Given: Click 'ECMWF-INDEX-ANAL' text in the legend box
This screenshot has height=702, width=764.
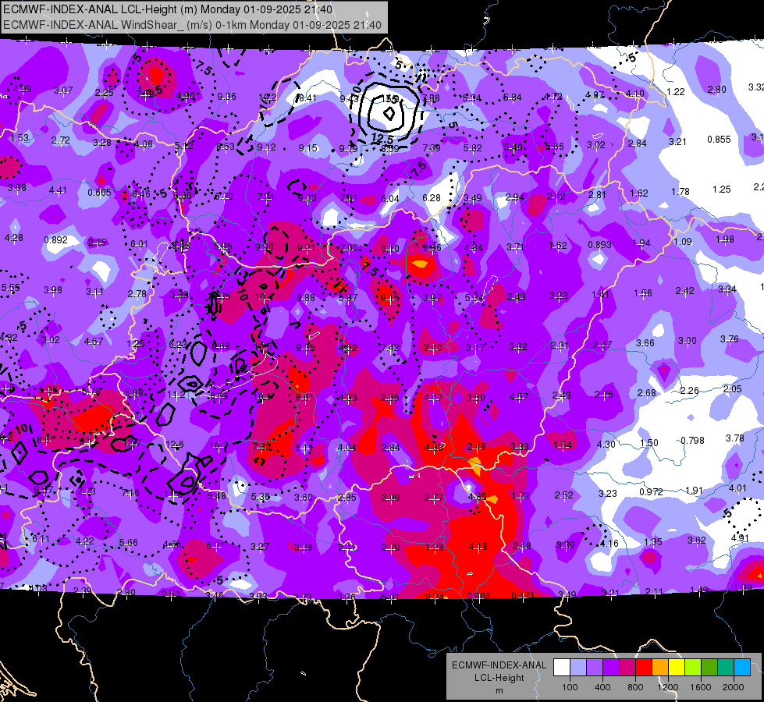Looking at the screenshot, I should tap(499, 665).
